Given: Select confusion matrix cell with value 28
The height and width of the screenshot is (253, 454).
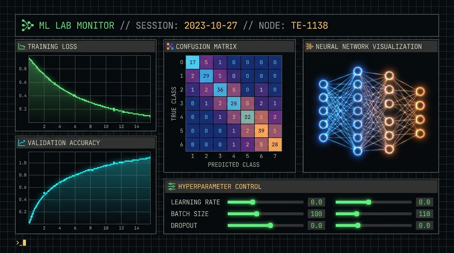Looking at the screenshot, I should tap(275, 144).
